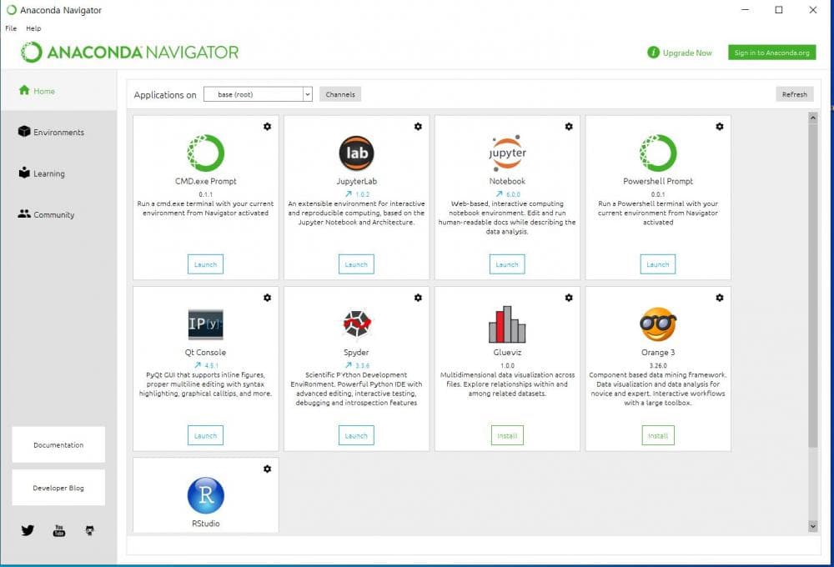Click the Glueviz bar chart icon
The height and width of the screenshot is (567, 834).
coord(507,324)
